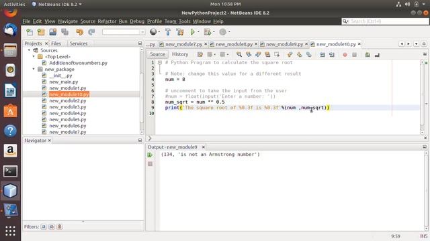Switch to Services panel tab

pyautogui.click(x=79, y=44)
